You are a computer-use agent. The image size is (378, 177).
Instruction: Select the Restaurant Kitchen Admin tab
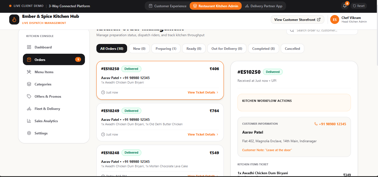216,6
